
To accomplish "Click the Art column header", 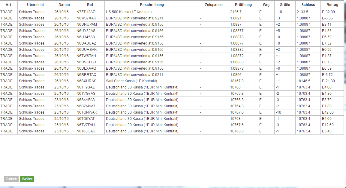I will coord(9,4).
